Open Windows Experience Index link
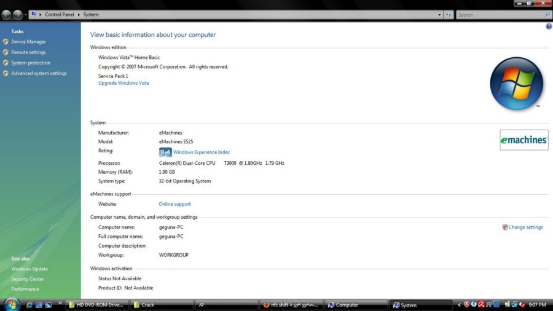The width and height of the screenshot is (553, 311). [202, 152]
